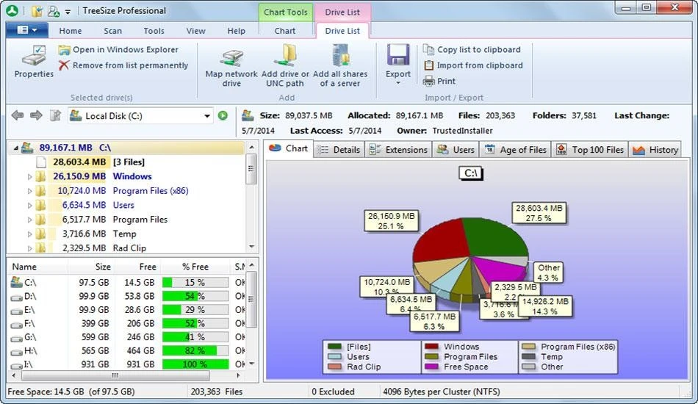Click the Windows red legend swatch
Image resolution: width=698 pixels, height=404 pixels.
431,347
